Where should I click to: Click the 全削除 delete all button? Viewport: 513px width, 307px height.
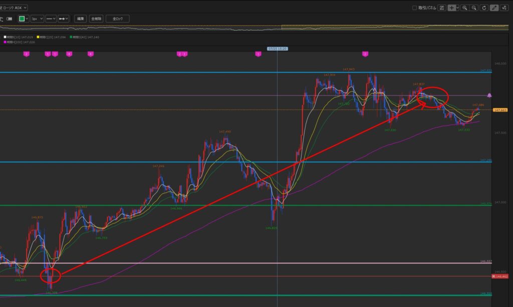pos(96,18)
